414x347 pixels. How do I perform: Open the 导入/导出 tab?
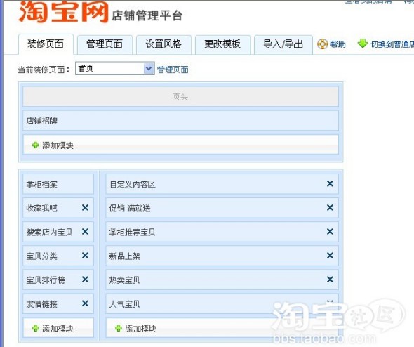pyautogui.click(x=283, y=44)
